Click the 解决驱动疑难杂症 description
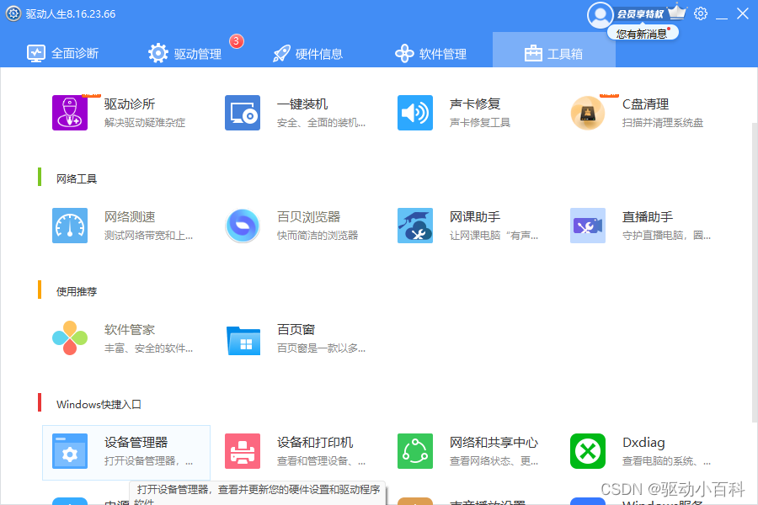The height and width of the screenshot is (505, 758). [145, 123]
